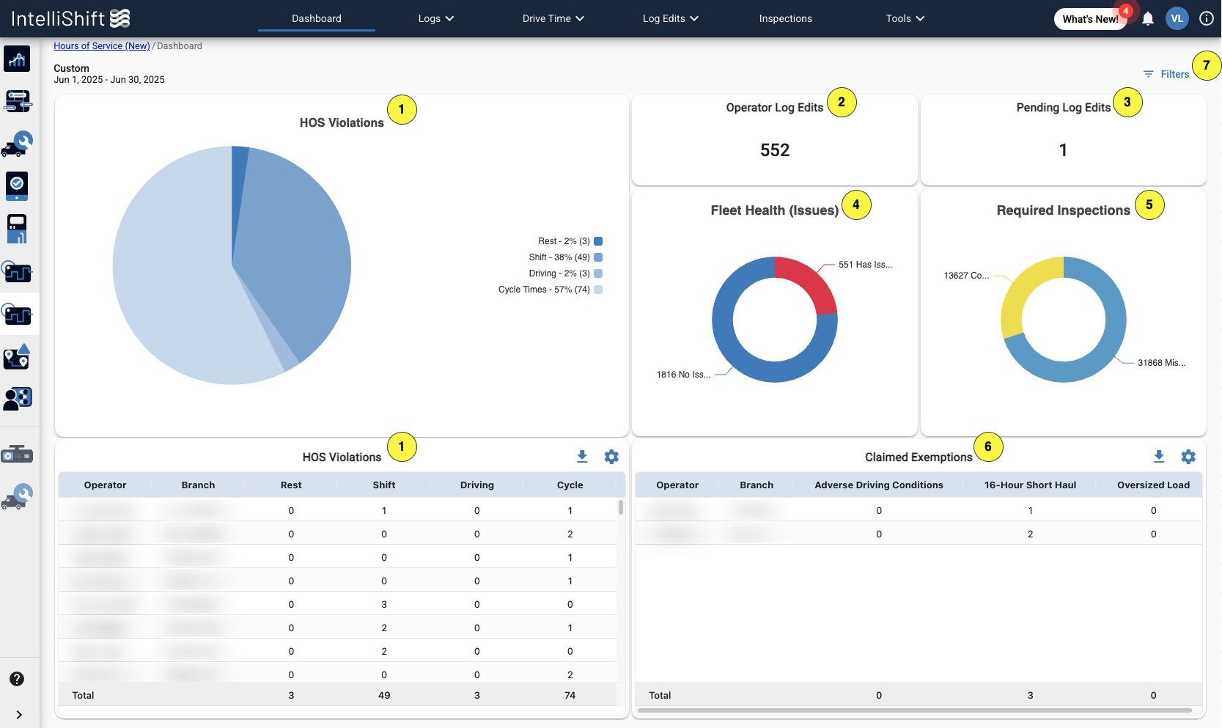
Task: Click the IntelliShift logo
Action: 71,18
